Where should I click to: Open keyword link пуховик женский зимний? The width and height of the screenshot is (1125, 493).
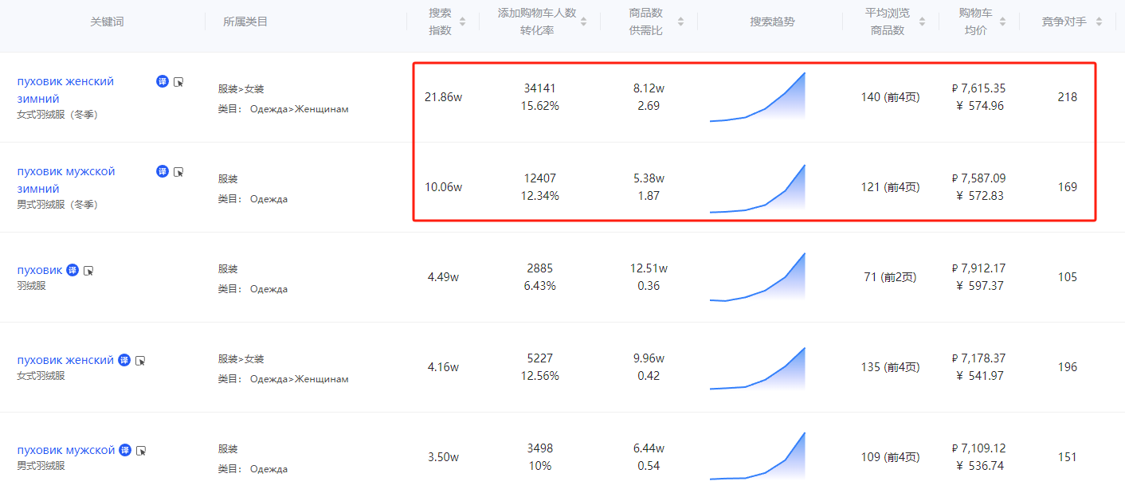pyautogui.click(x=65, y=90)
